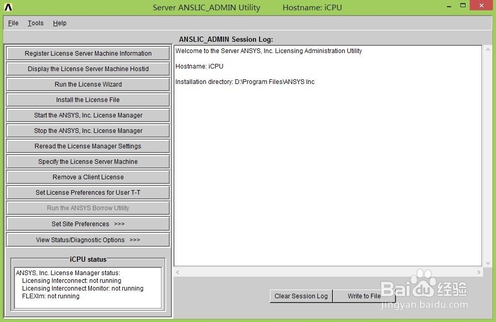Image resolution: width=496 pixels, height=322 pixels.
Task: Open the File menu
Action: point(13,23)
